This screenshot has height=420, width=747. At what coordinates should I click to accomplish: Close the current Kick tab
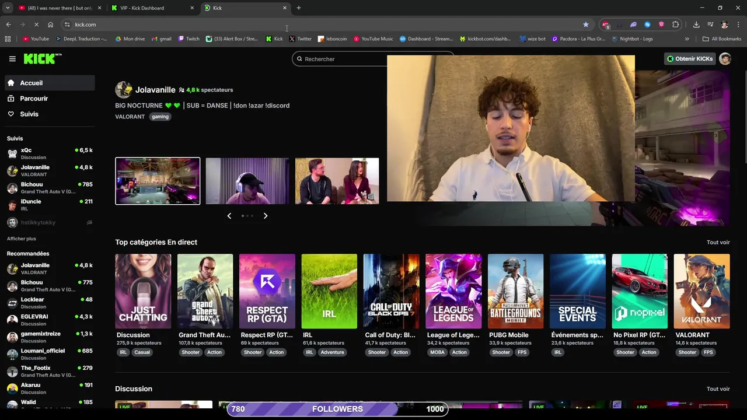click(x=285, y=8)
